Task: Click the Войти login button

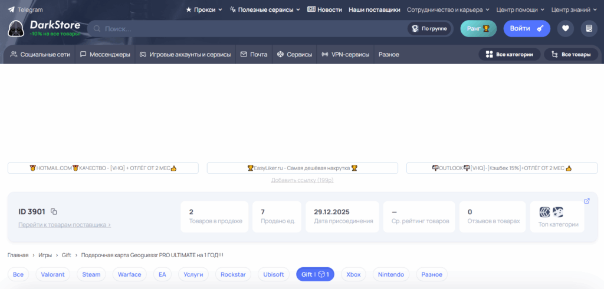Action: click(x=527, y=29)
